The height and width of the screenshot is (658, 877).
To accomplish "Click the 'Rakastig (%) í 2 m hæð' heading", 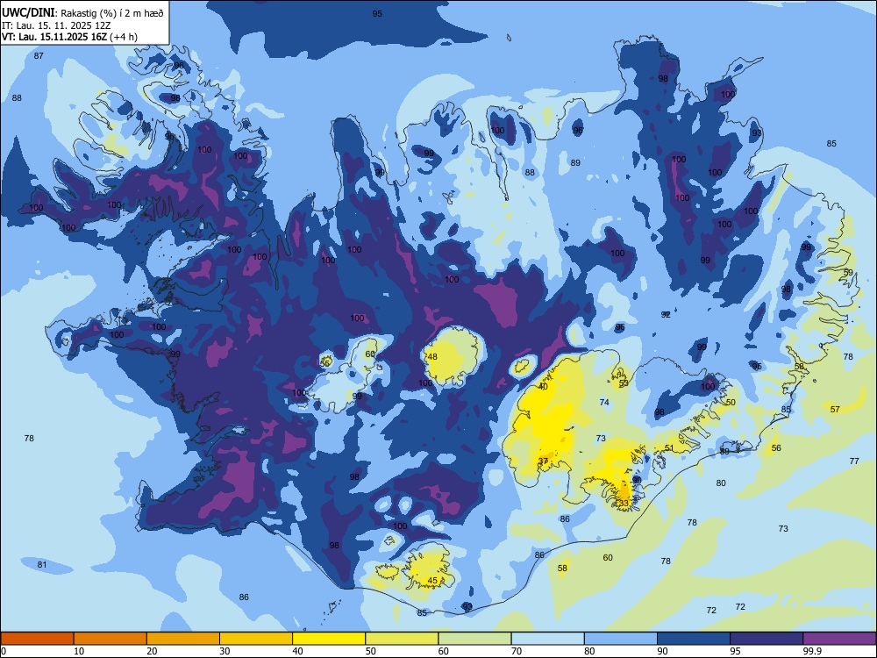I will click(x=112, y=13).
